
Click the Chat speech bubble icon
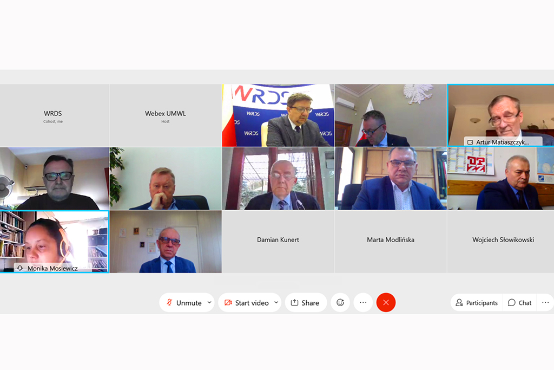[x=511, y=303]
